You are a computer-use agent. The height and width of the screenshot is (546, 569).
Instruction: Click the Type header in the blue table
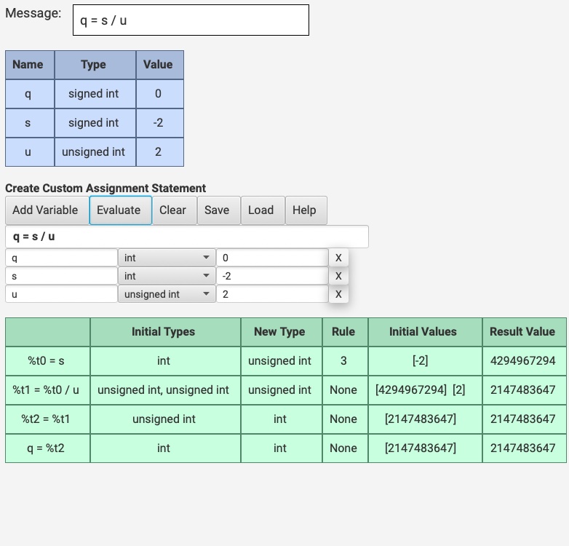click(95, 65)
